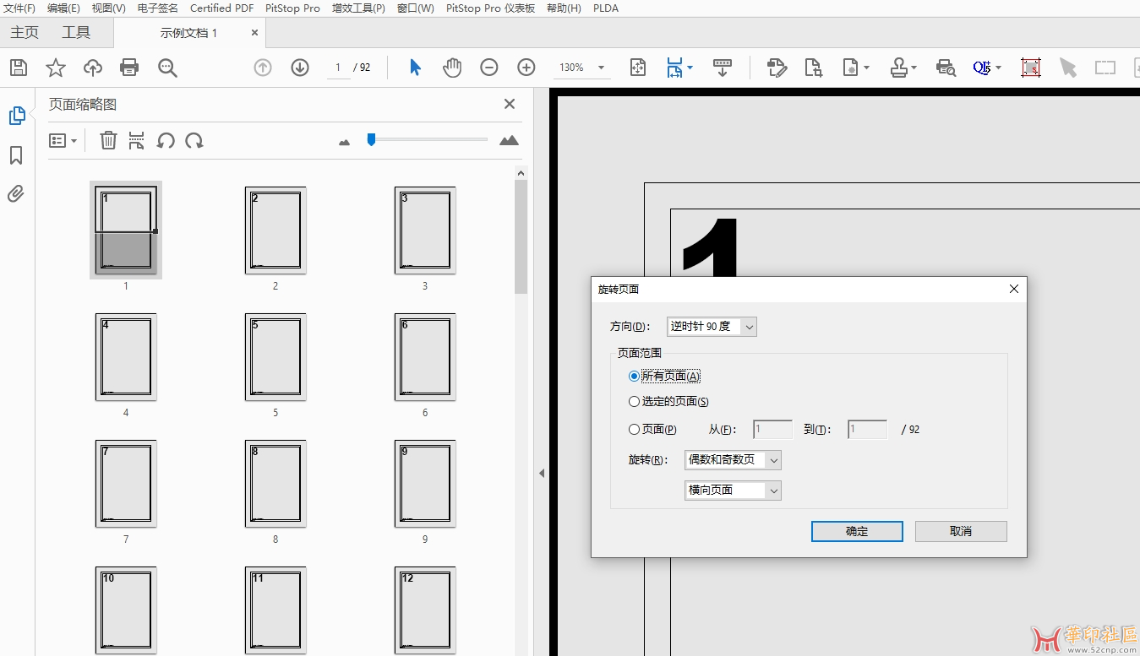This screenshot has width=1140, height=656.
Task: Click the printer icon in toolbar
Action: pos(129,68)
